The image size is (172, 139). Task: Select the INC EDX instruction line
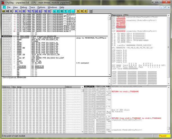(55, 56)
